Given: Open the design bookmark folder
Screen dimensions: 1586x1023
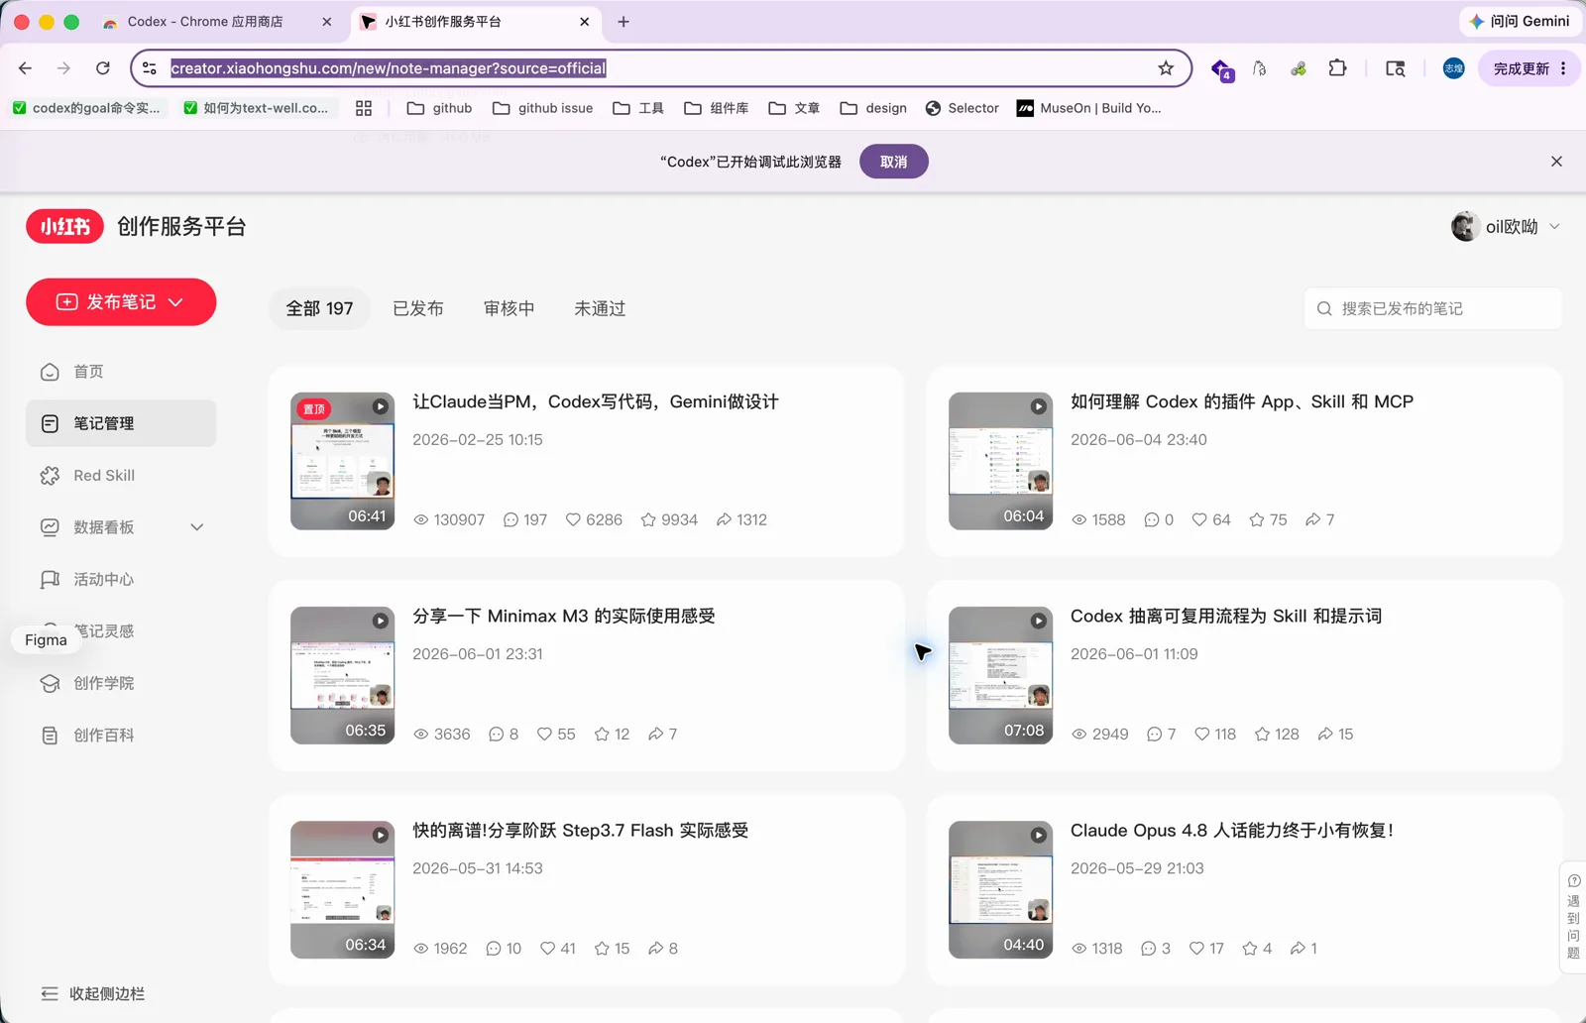Looking at the screenshot, I should coord(873,108).
